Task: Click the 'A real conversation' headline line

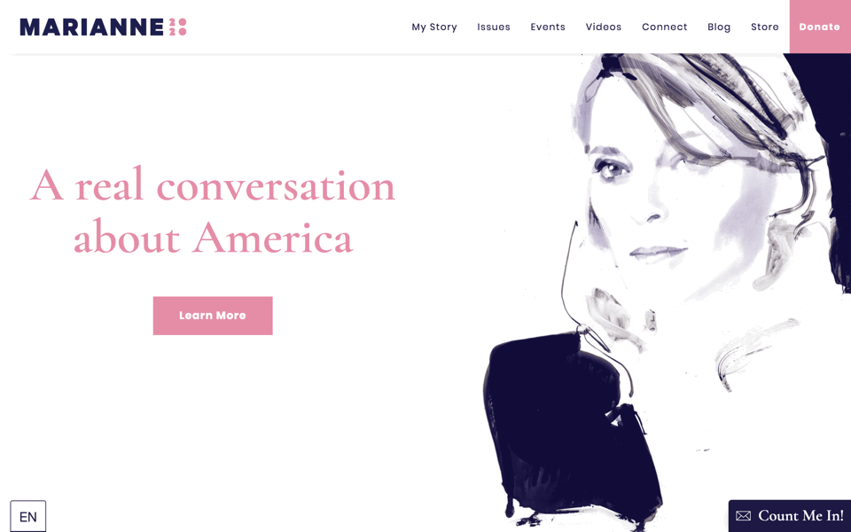Action: pyautogui.click(x=213, y=185)
